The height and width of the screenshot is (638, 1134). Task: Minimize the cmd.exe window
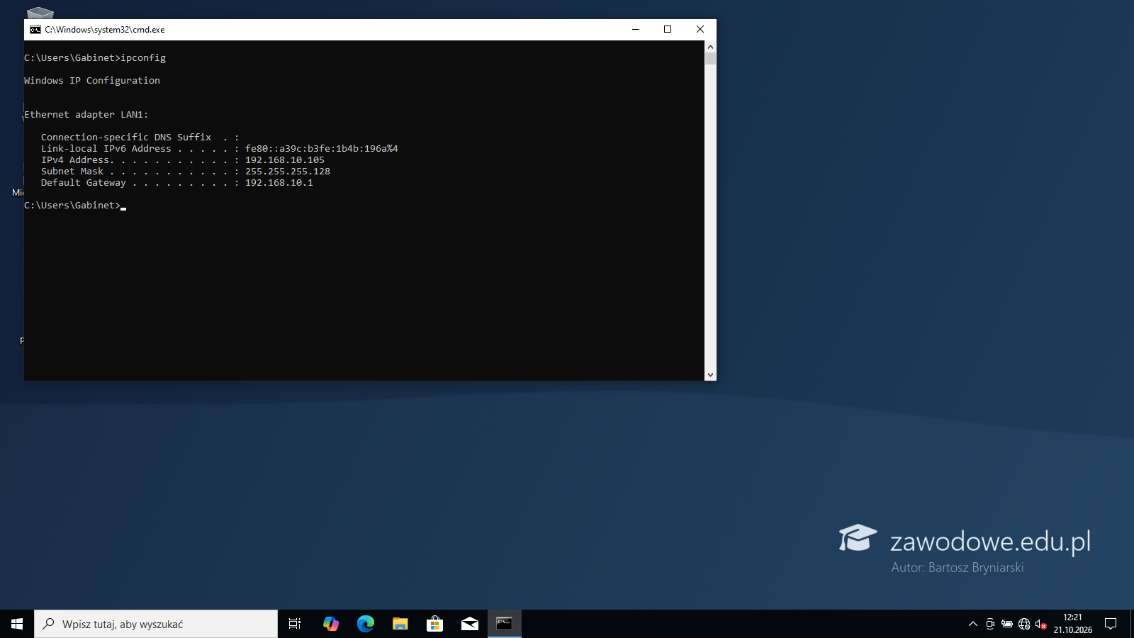636,29
